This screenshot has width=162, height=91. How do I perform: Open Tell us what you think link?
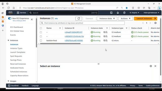tap(19, 21)
